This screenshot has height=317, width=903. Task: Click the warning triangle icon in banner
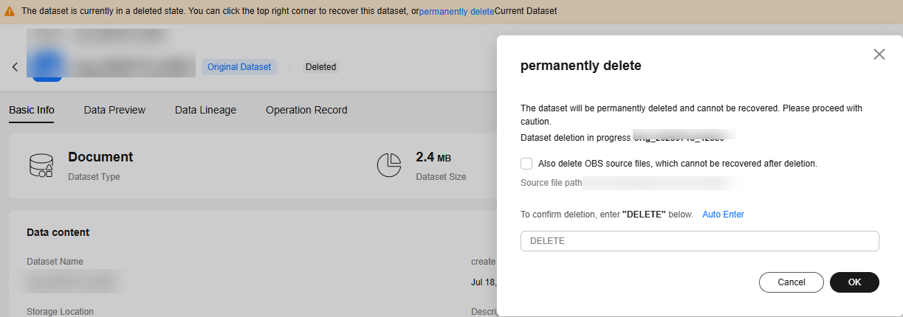[x=9, y=12]
